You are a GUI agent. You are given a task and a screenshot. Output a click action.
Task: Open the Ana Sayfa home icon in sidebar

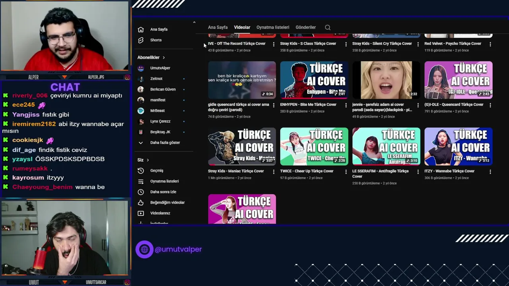pyautogui.click(x=140, y=29)
